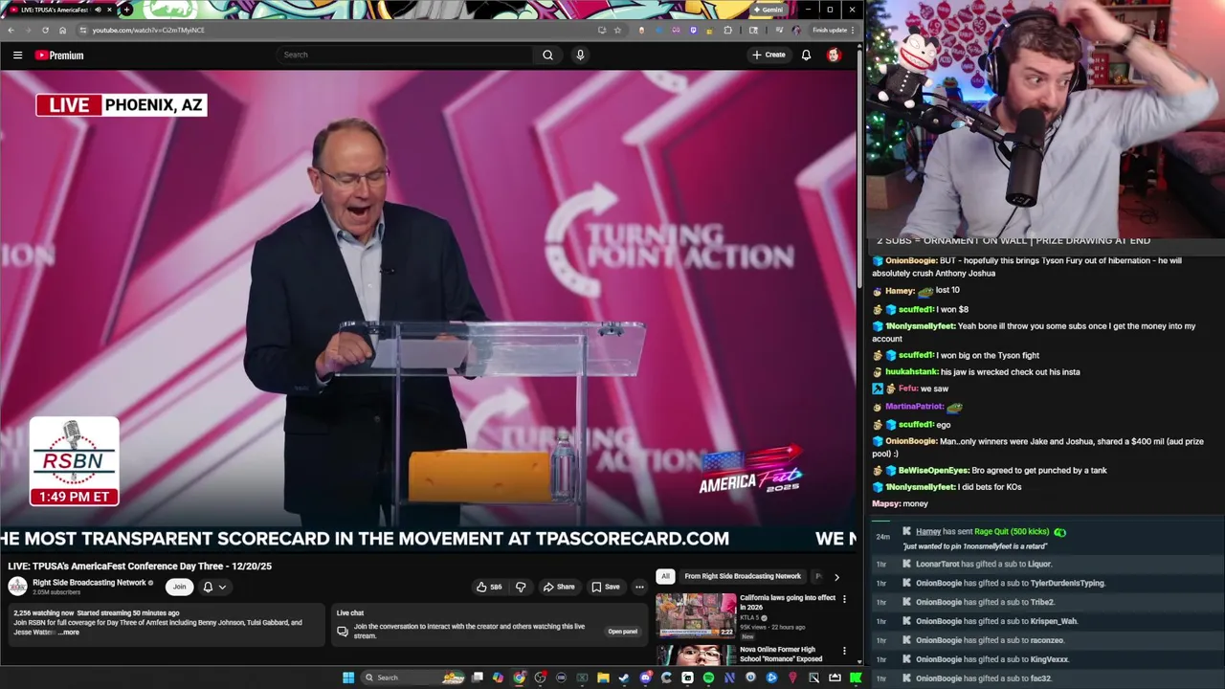Image resolution: width=1225 pixels, height=689 pixels.
Task: Open the browser home page icon
Action: pyautogui.click(x=62, y=30)
